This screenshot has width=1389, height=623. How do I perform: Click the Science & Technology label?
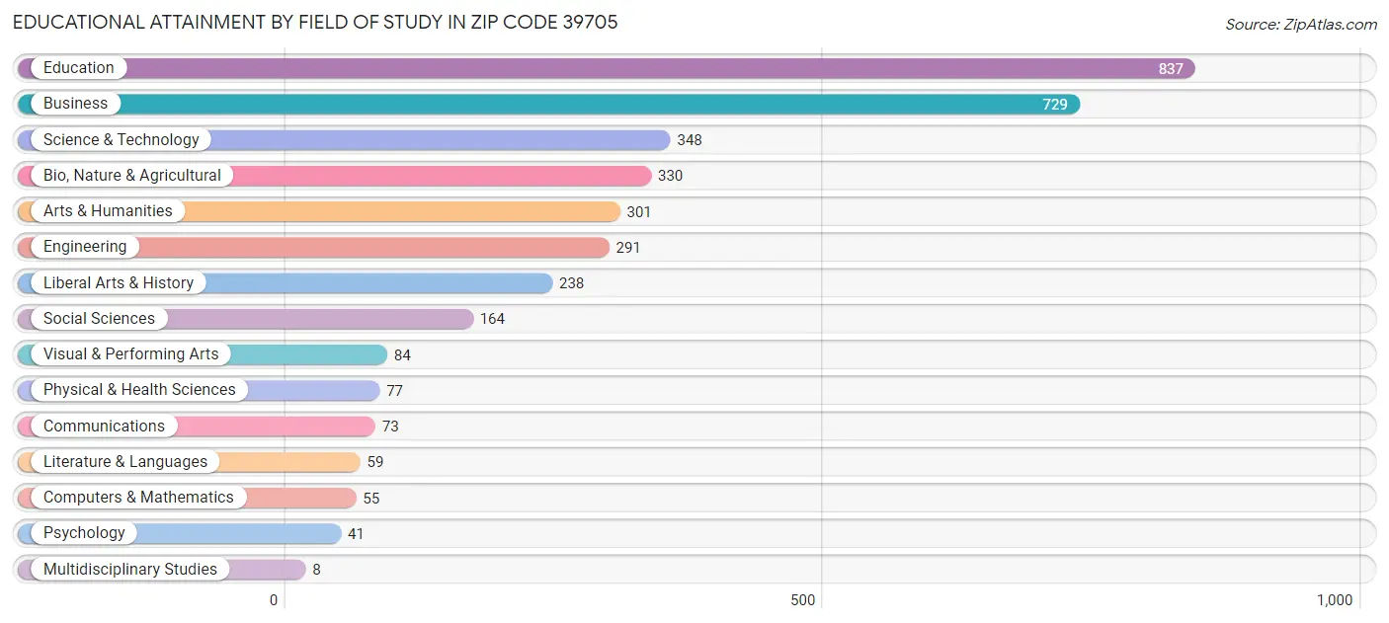(122, 140)
